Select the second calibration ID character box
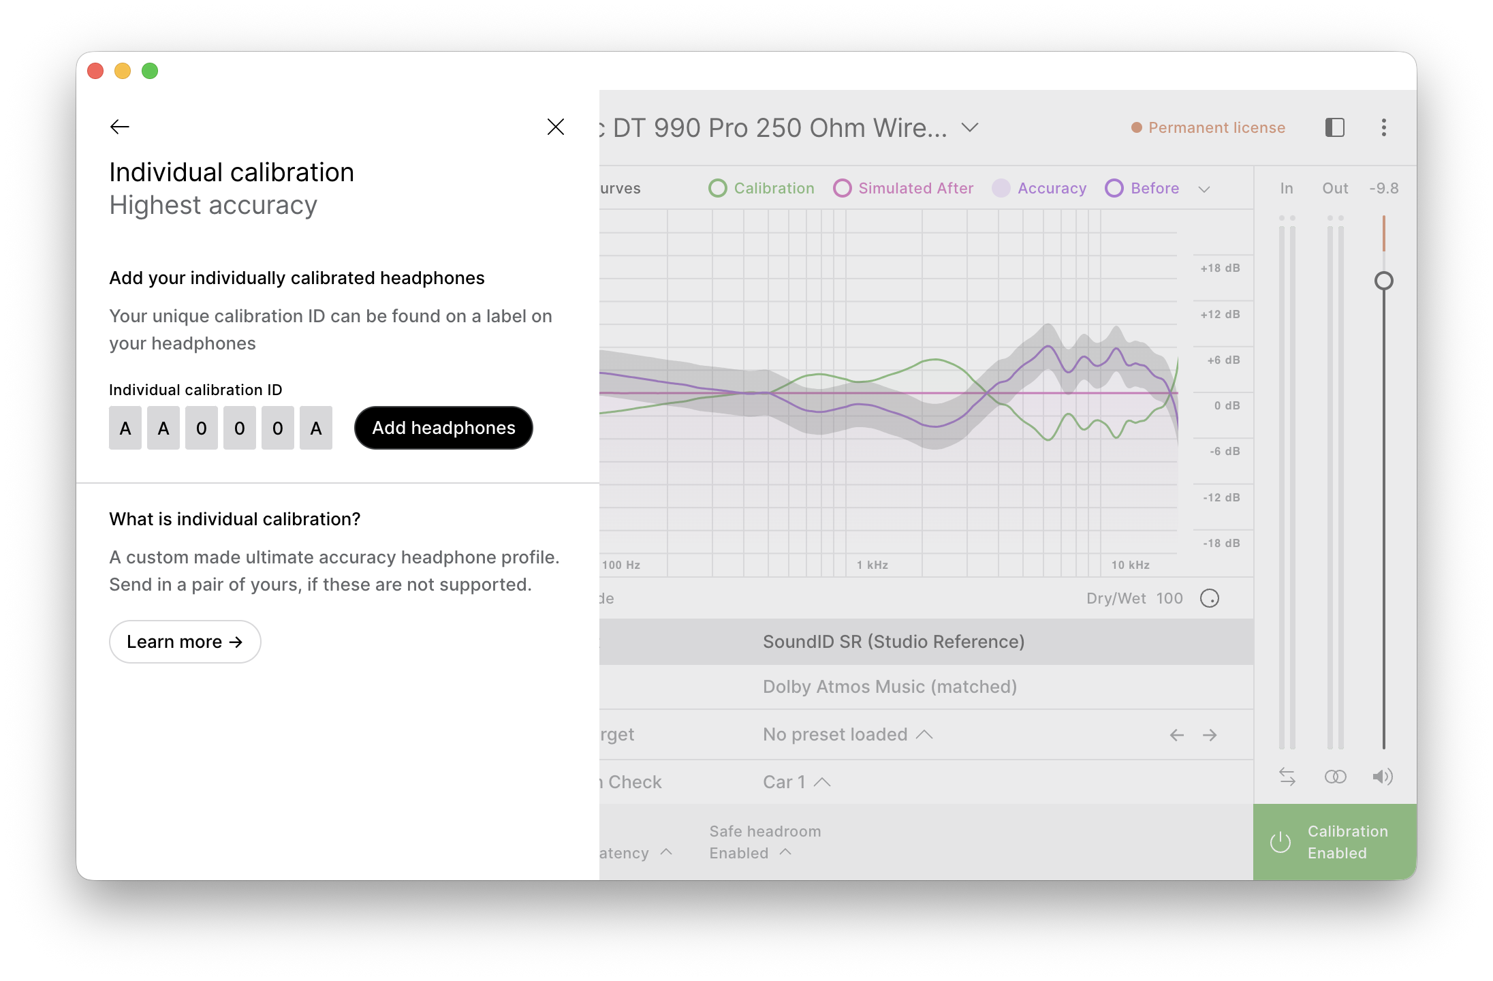Viewport: 1493px width, 981px height. [x=163, y=428]
